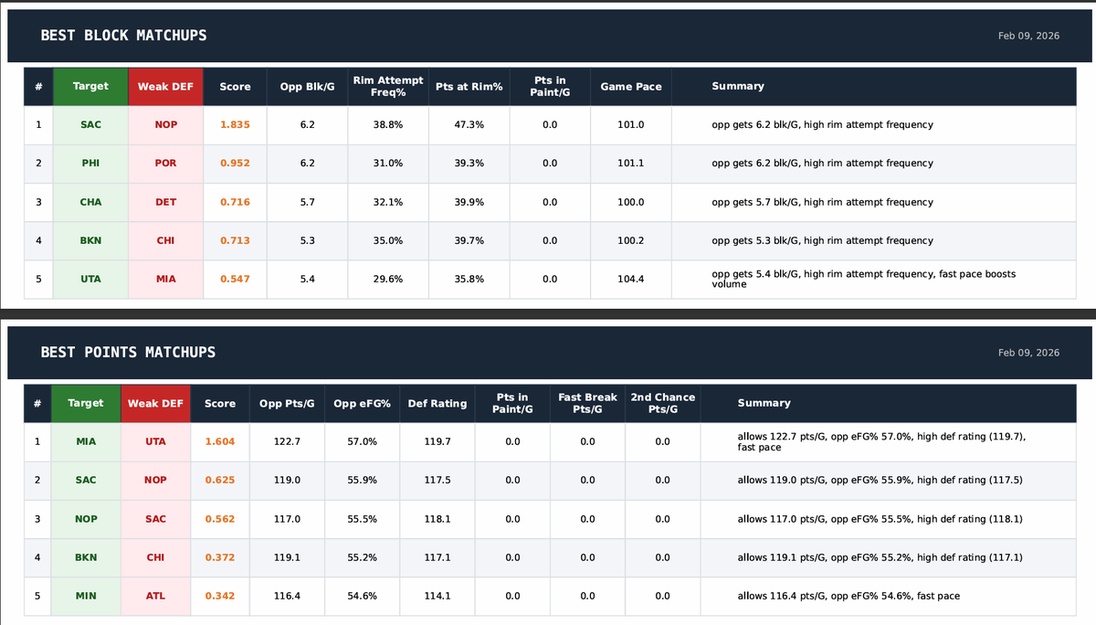Click the Score header in the Block Matchups table

(235, 87)
